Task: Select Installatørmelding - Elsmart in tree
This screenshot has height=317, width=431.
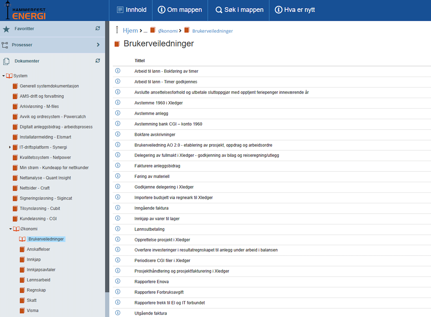Action: tap(45, 137)
